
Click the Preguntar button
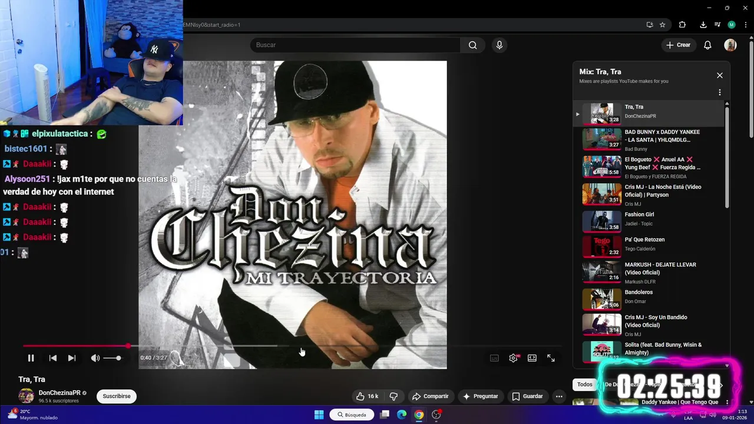point(481,396)
